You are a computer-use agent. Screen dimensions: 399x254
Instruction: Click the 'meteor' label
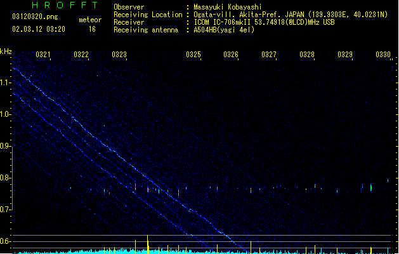click(x=90, y=20)
